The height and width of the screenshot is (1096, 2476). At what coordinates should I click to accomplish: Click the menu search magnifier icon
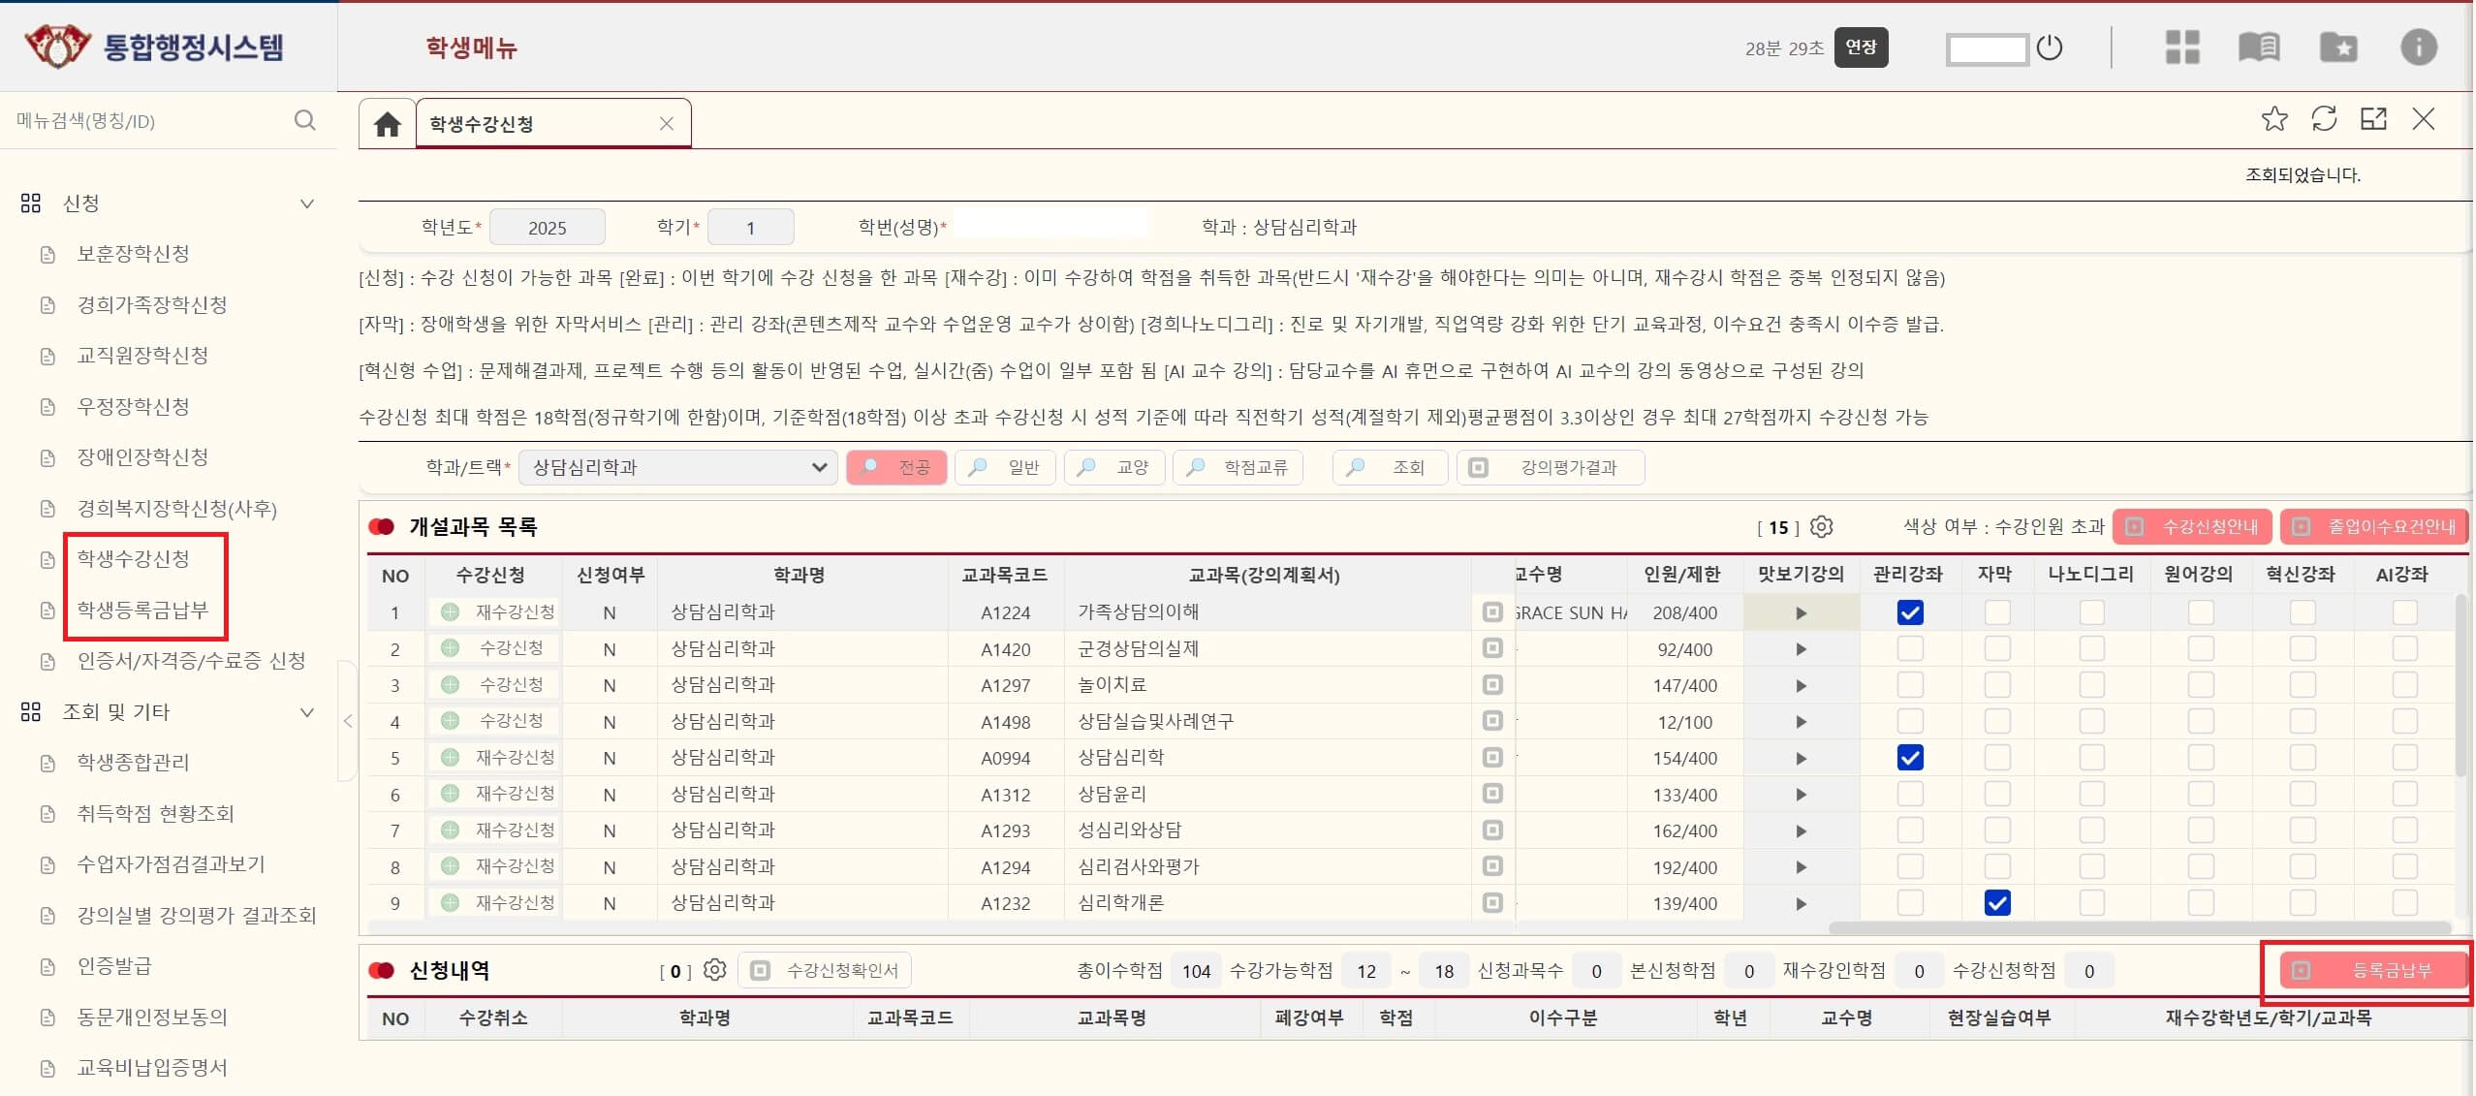[x=304, y=120]
